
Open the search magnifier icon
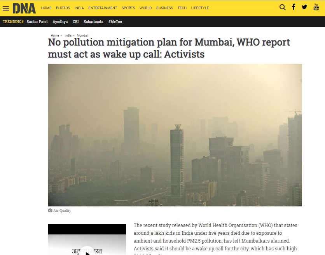pyautogui.click(x=282, y=7)
